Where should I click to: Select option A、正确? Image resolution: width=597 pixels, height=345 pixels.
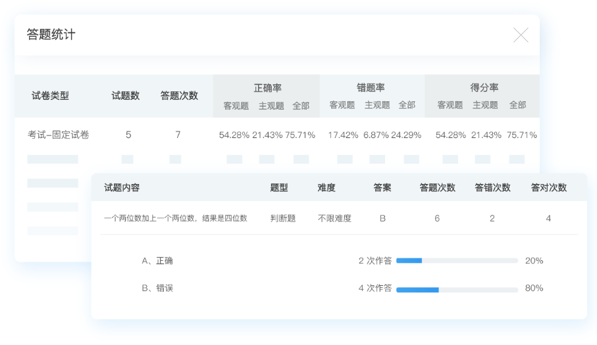tap(157, 261)
